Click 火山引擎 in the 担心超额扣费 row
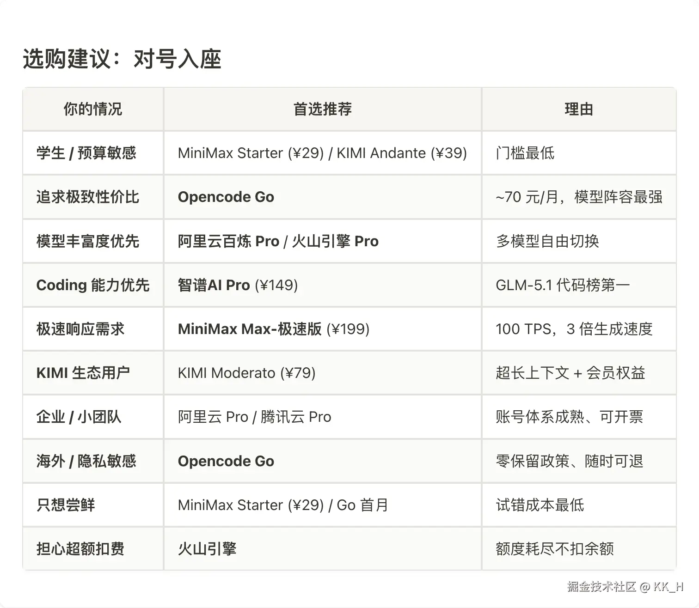The image size is (699, 608). (x=207, y=549)
